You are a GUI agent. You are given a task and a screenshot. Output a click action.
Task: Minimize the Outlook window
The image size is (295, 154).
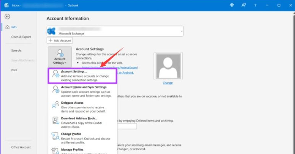[267, 5]
